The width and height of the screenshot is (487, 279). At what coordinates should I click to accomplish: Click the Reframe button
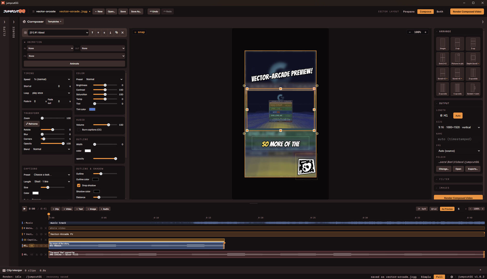pos(32,124)
